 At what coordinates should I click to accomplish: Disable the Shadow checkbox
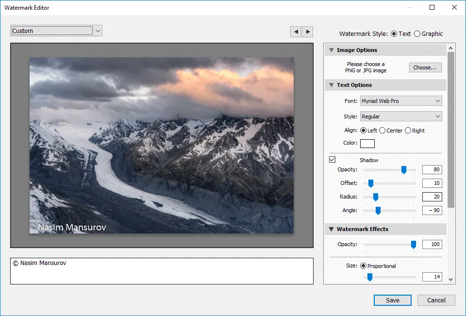[333, 160]
